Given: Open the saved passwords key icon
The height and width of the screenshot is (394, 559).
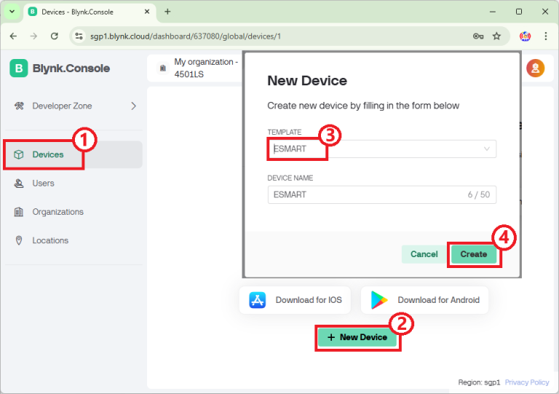Looking at the screenshot, I should click(x=478, y=36).
